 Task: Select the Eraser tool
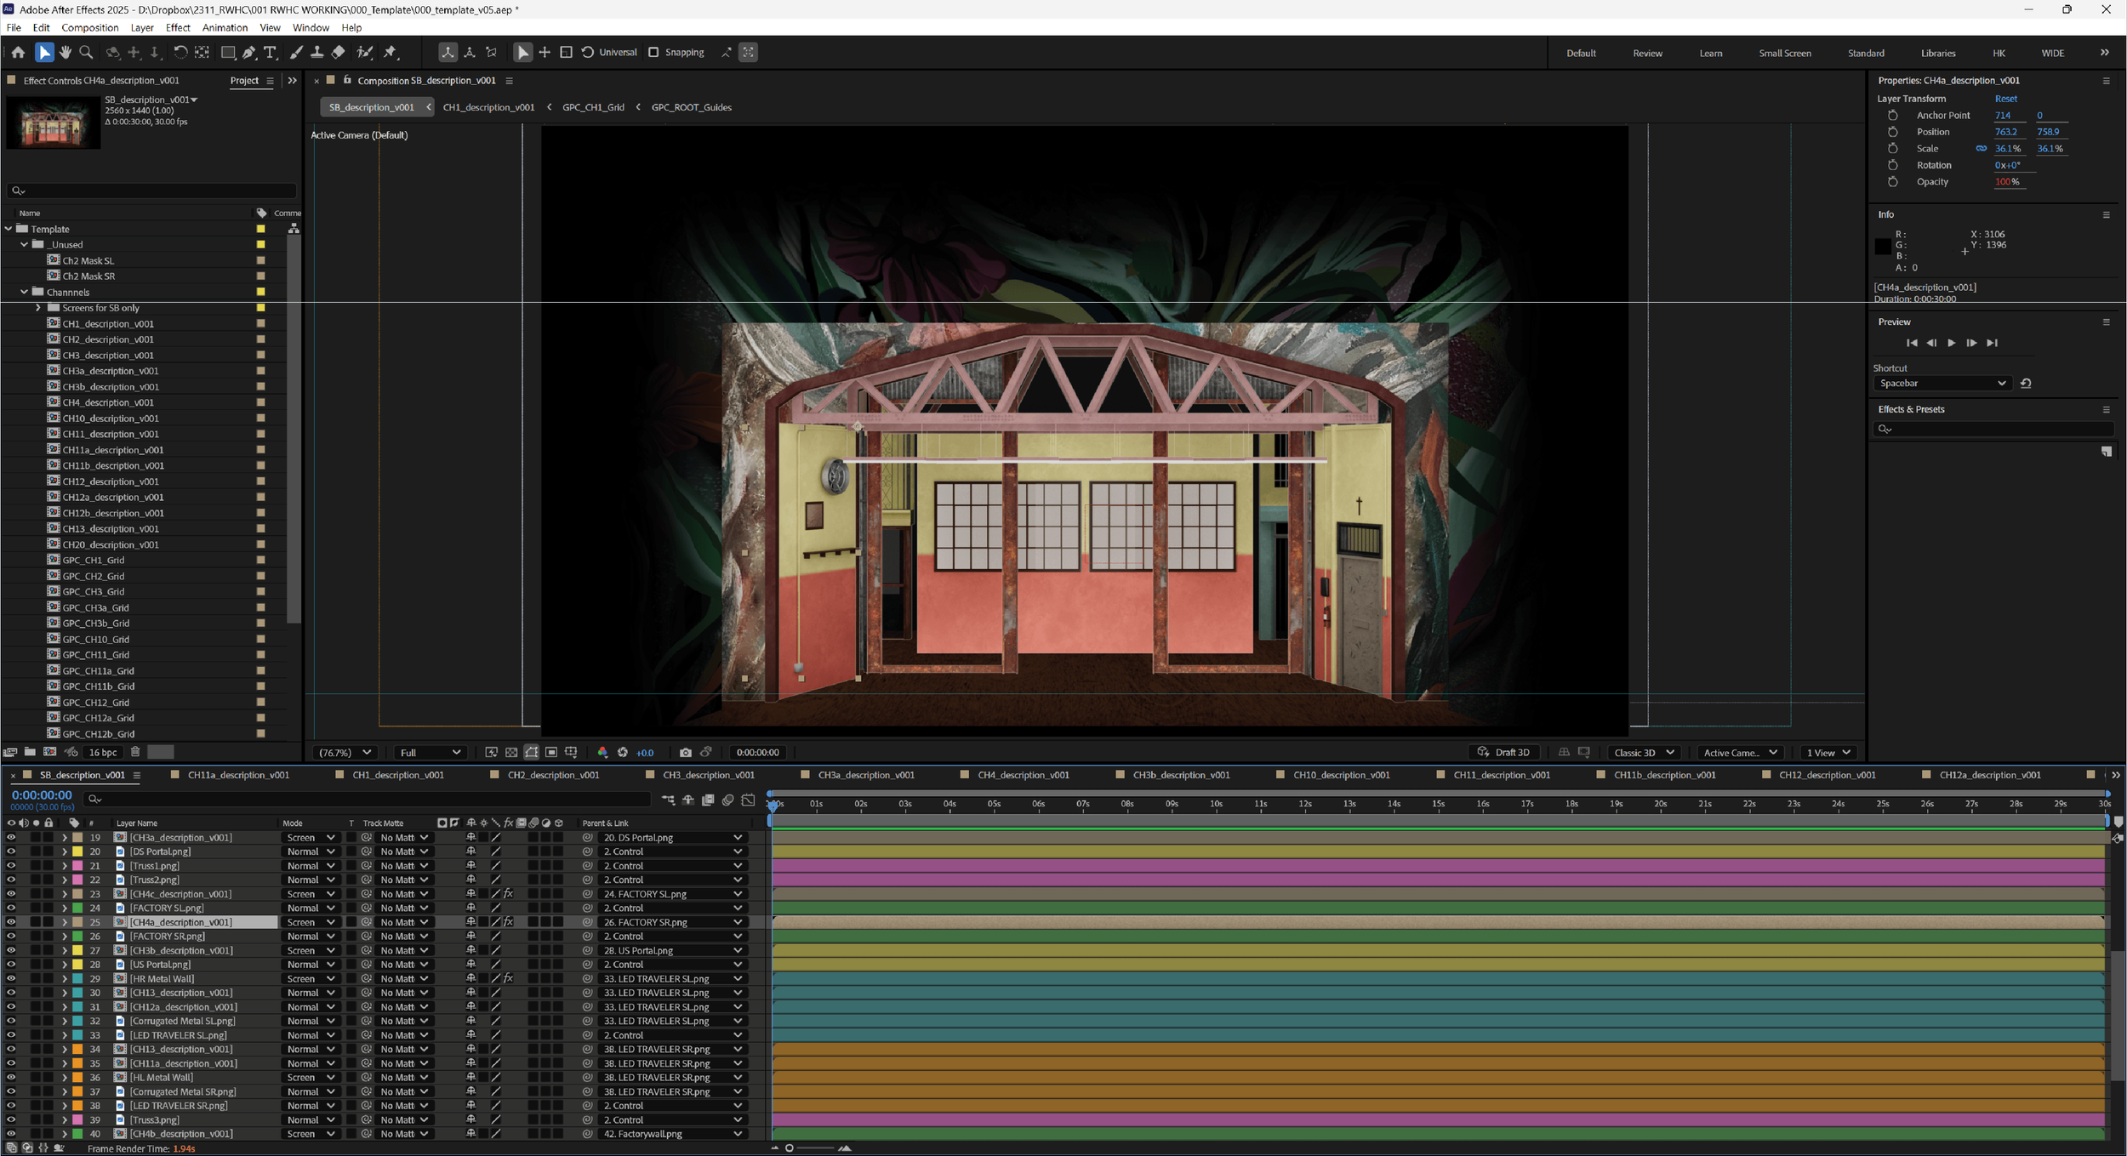pyautogui.click(x=339, y=53)
